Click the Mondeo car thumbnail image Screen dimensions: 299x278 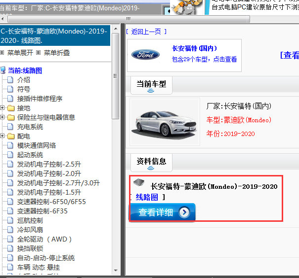point(165,122)
